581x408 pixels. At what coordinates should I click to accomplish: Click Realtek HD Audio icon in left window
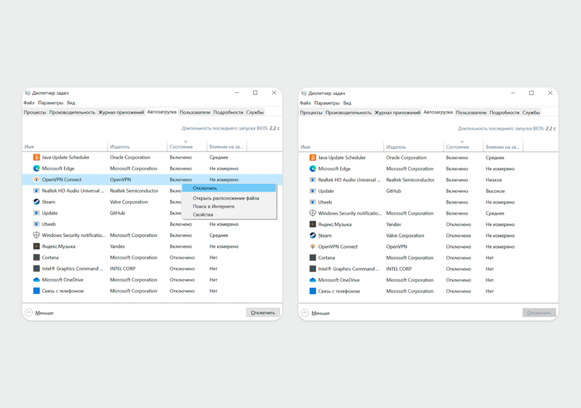pos(36,191)
